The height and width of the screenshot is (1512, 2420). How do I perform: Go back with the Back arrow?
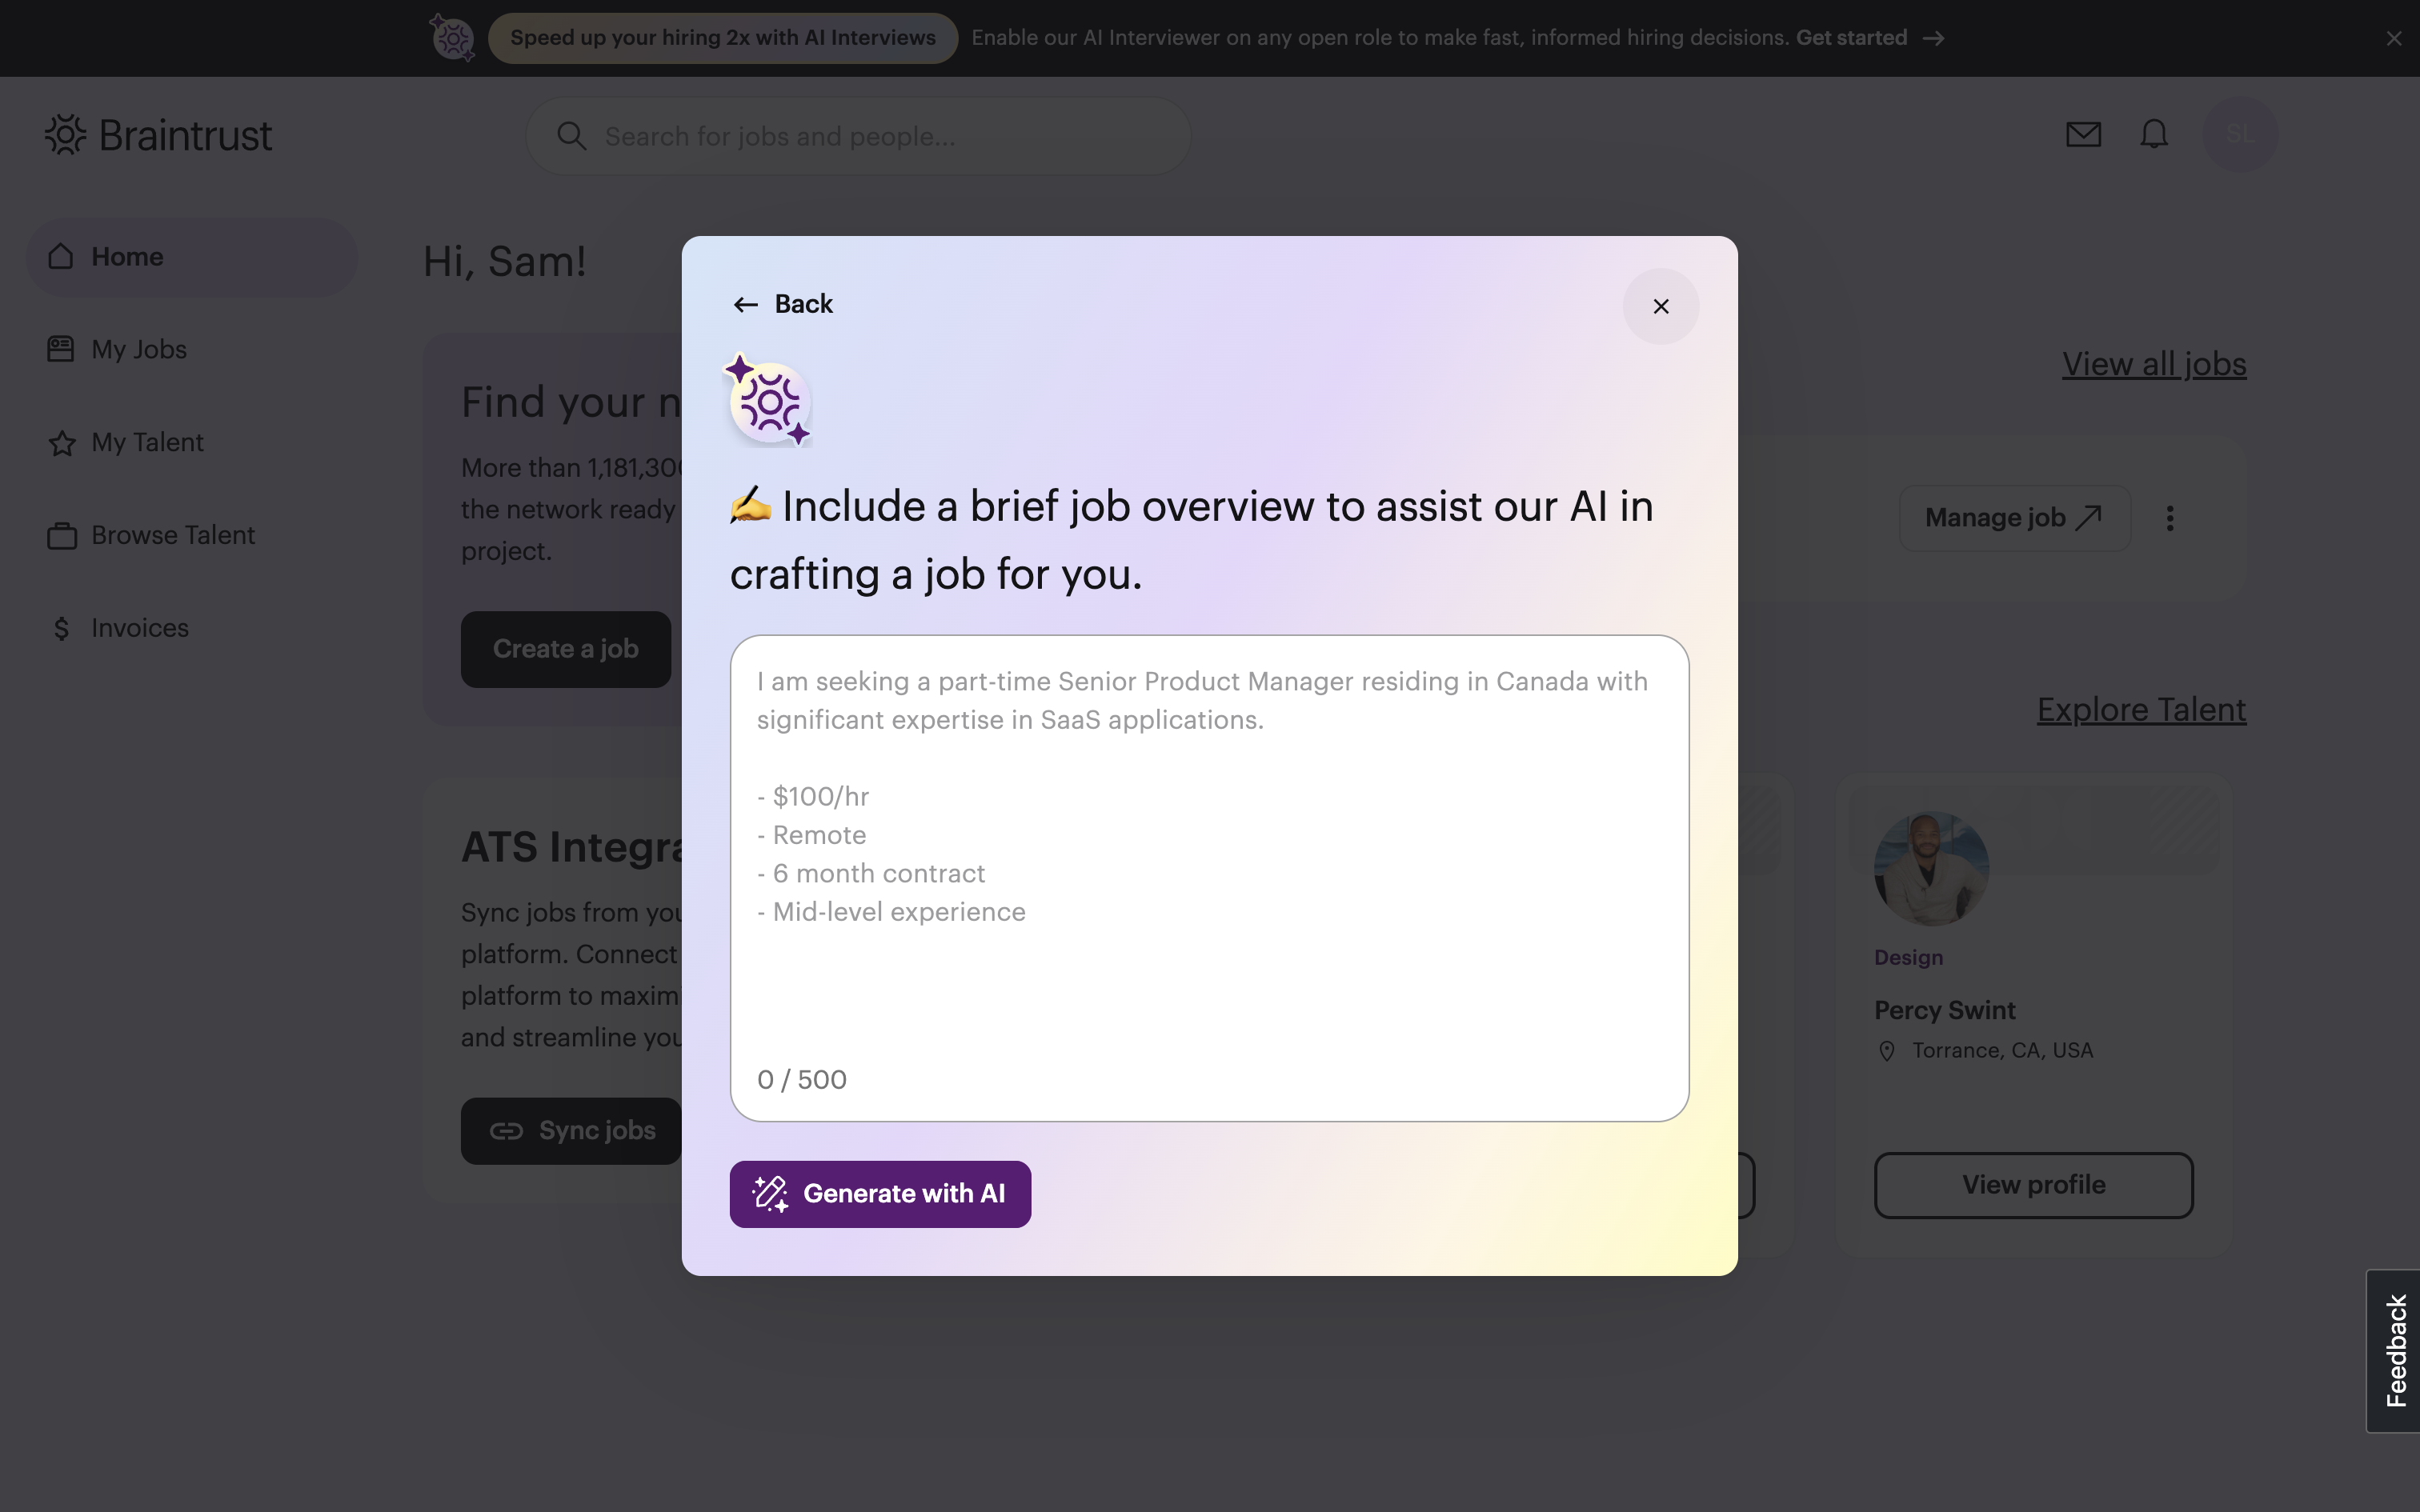click(x=783, y=304)
